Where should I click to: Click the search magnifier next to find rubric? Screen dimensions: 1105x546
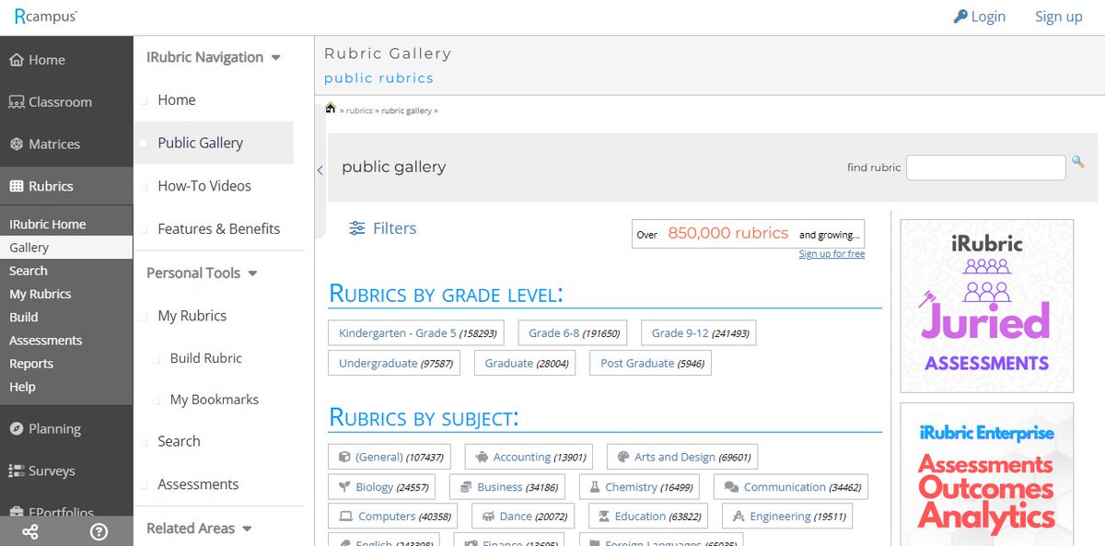click(1078, 162)
